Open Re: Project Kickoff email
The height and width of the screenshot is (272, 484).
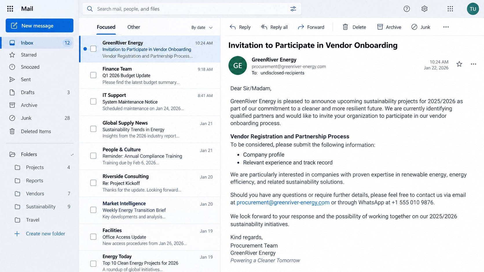tap(150, 183)
